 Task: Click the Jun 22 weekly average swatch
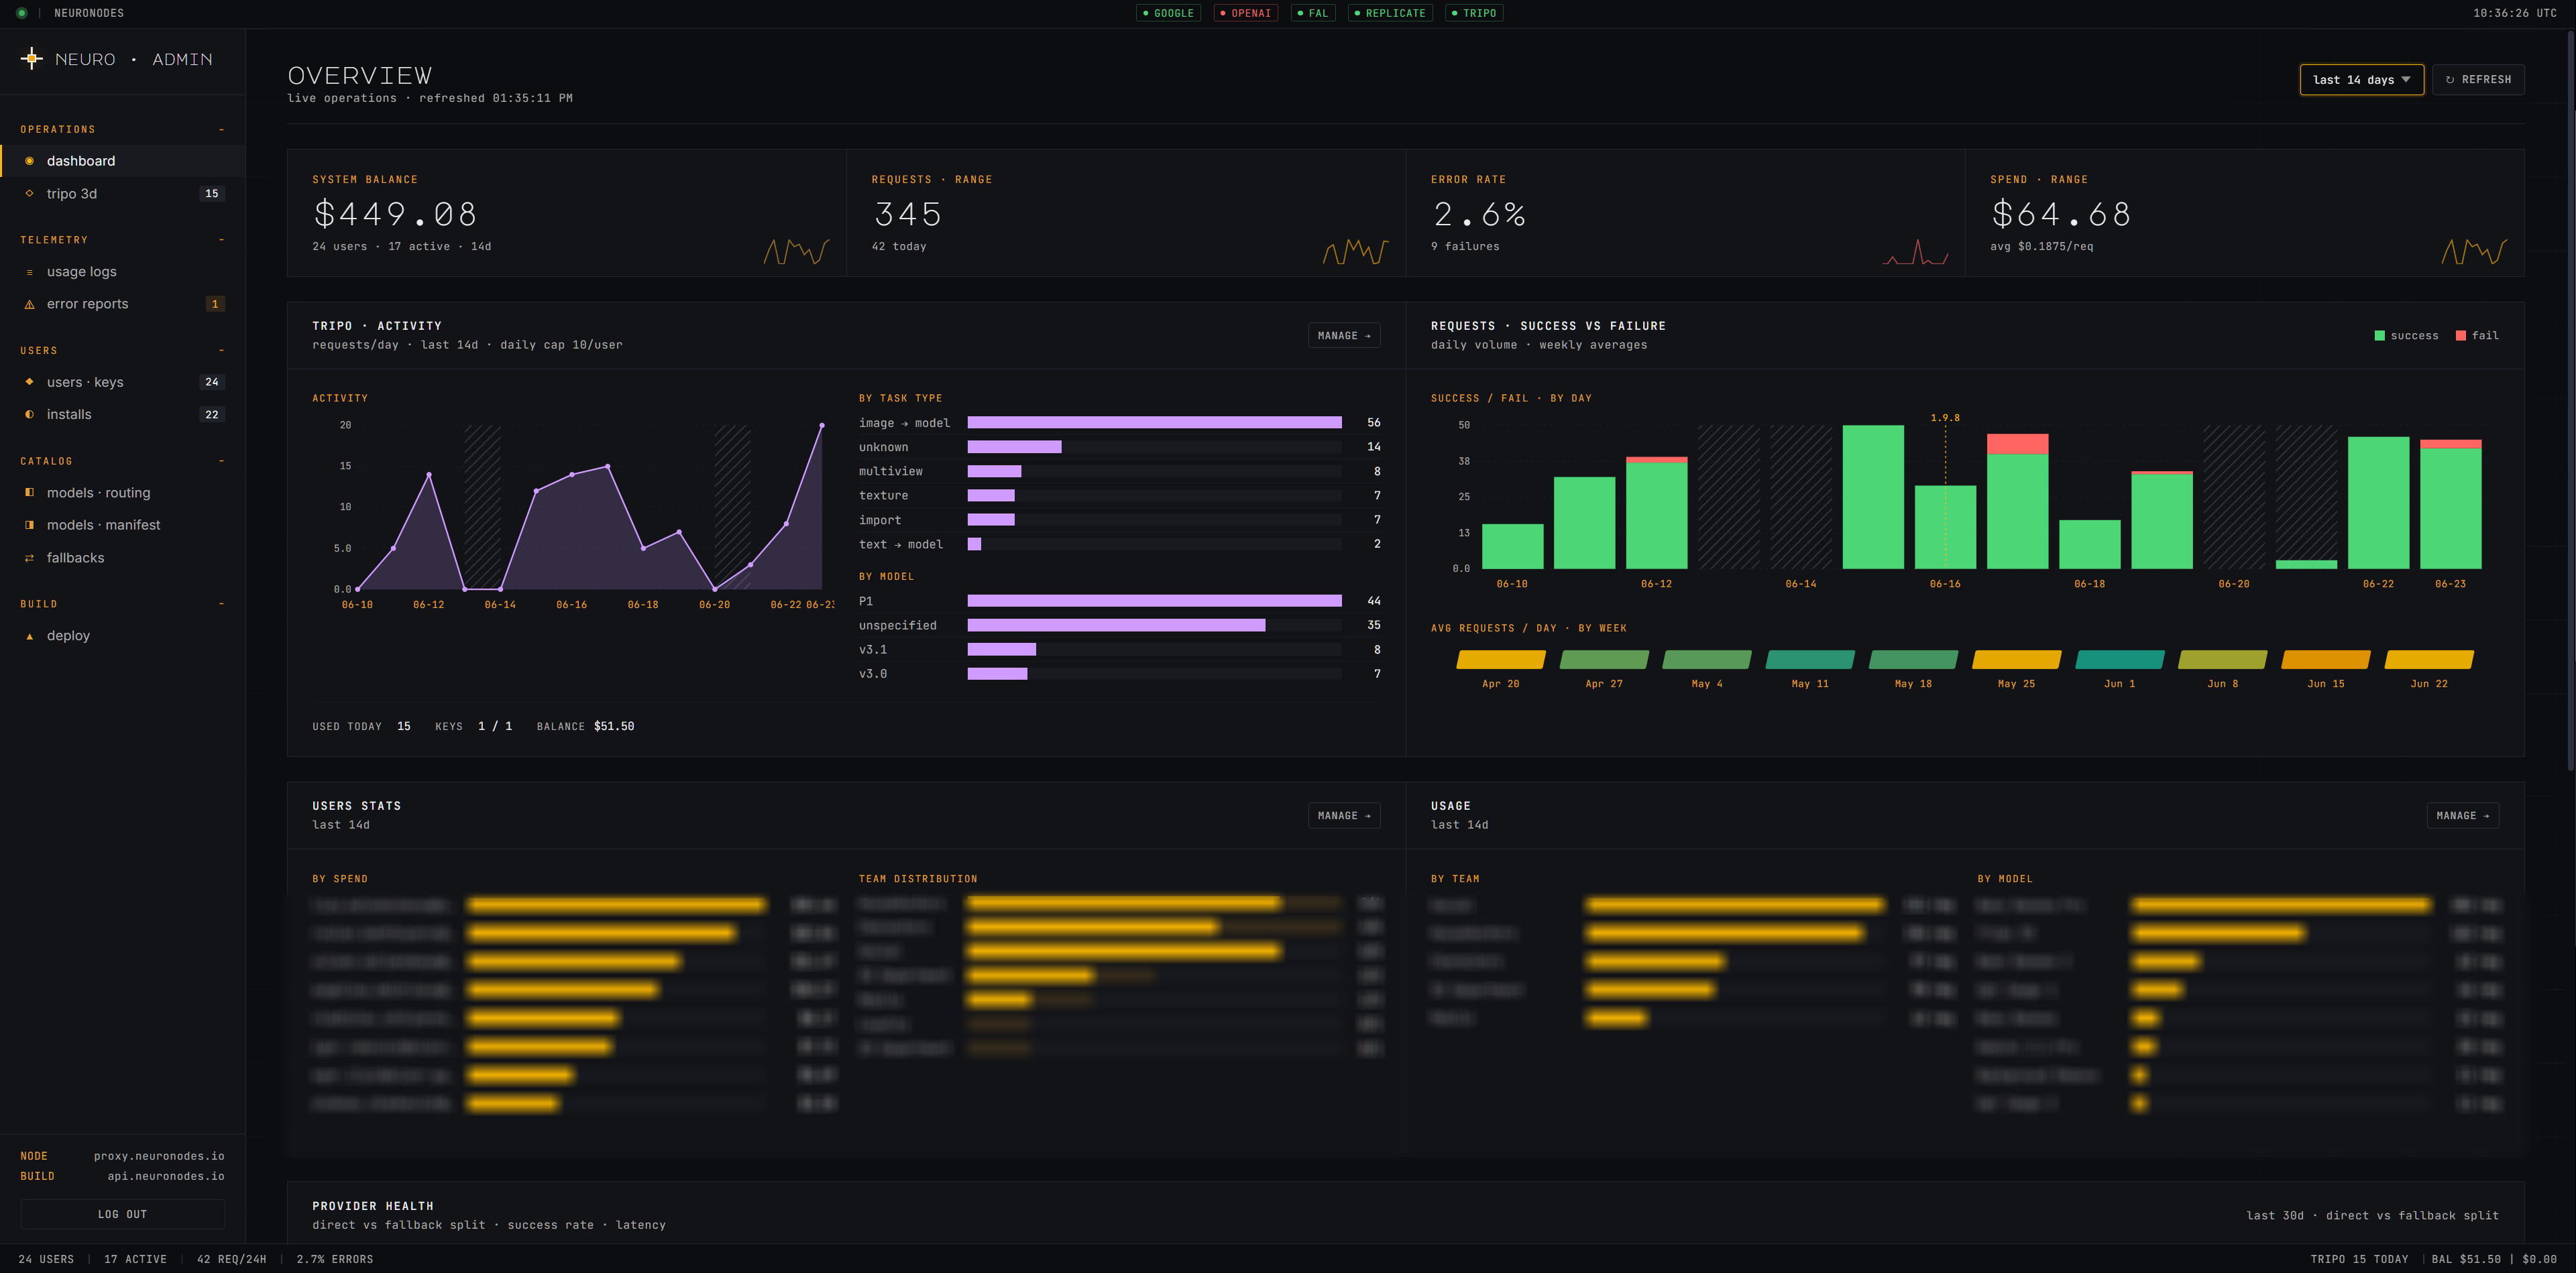2429,660
